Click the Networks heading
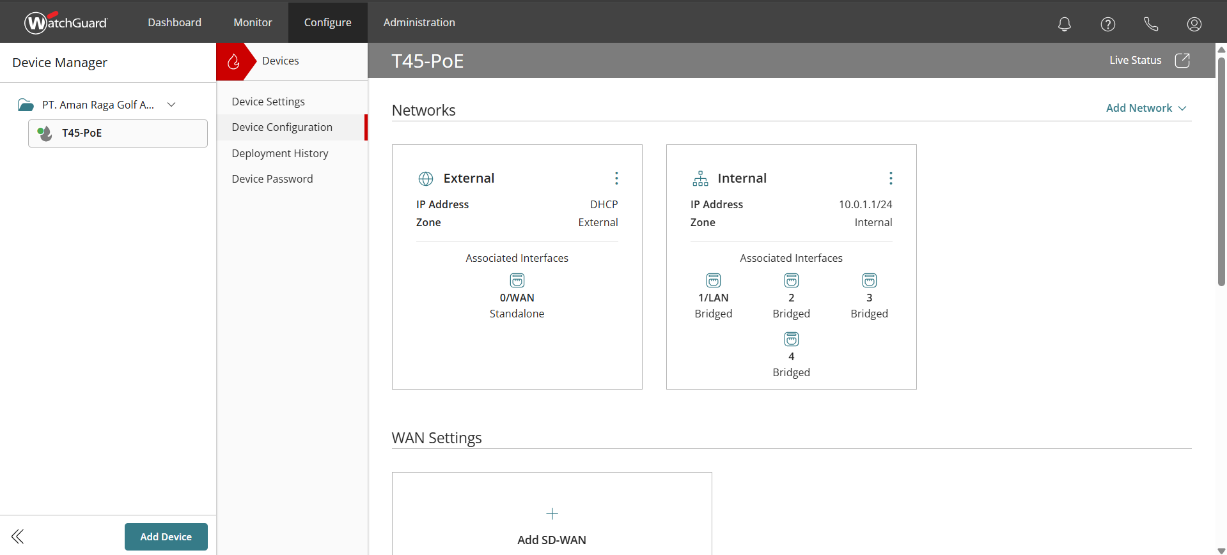Viewport: 1227px width, 555px height. coord(423,110)
